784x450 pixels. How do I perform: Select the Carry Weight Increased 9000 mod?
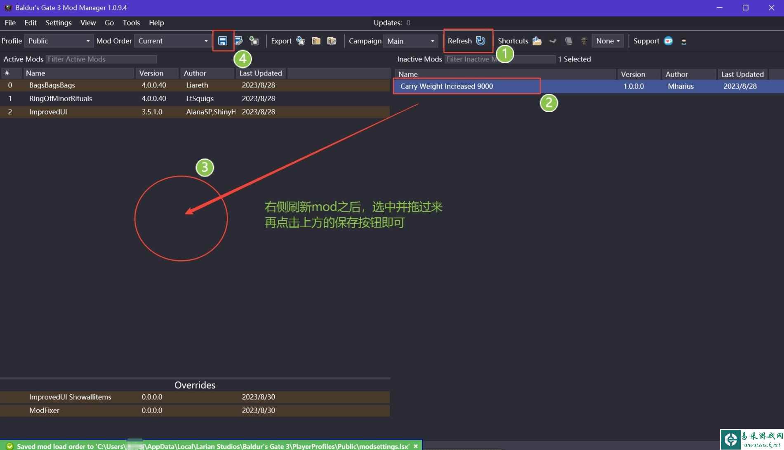pyautogui.click(x=589, y=86)
